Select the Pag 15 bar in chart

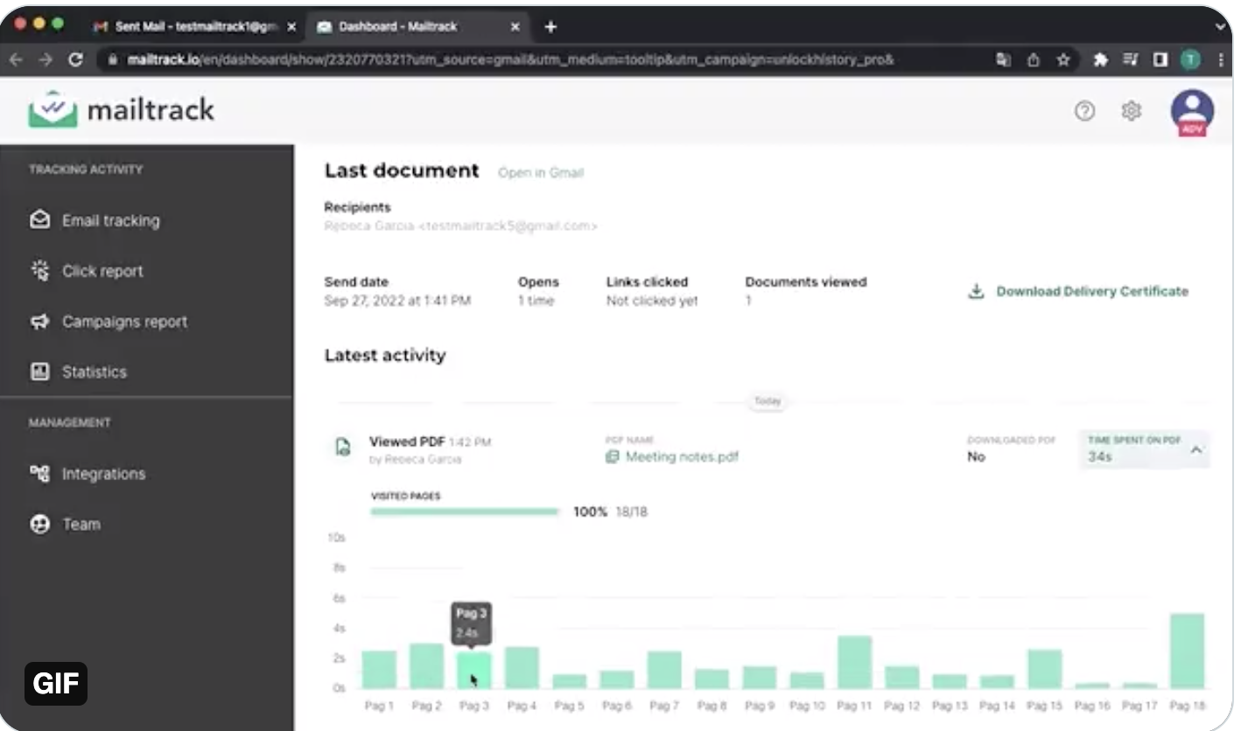1045,669
